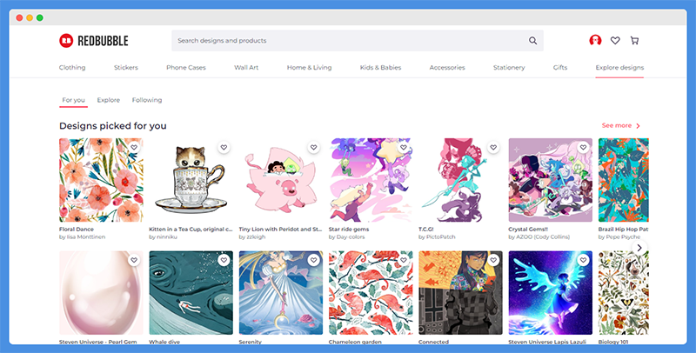The height and width of the screenshot is (353, 696).
Task: Open the user profile avatar
Action: coord(595,40)
